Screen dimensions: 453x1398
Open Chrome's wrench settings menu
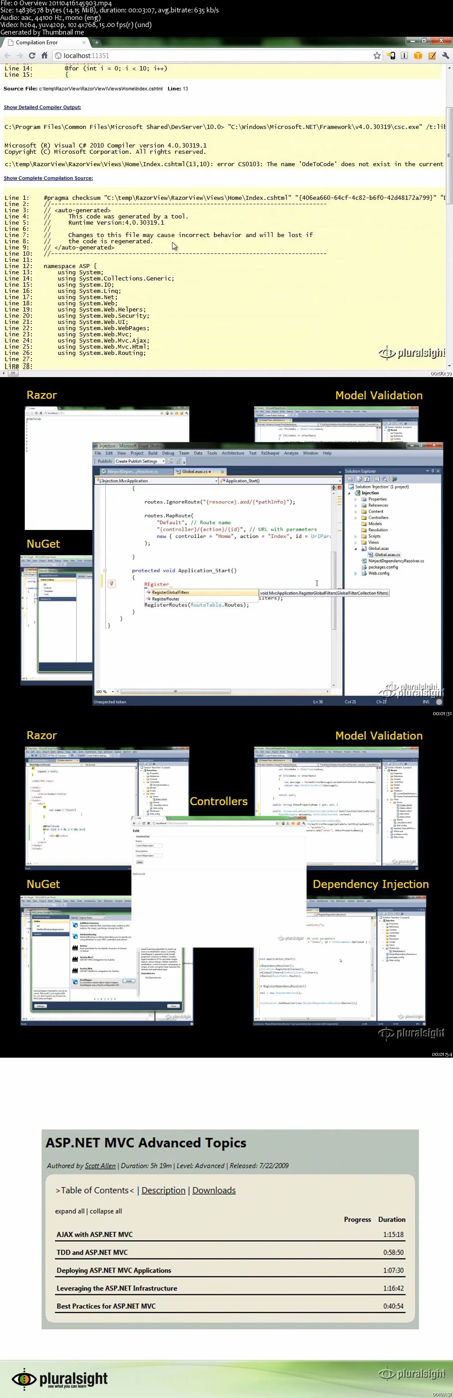[445, 55]
